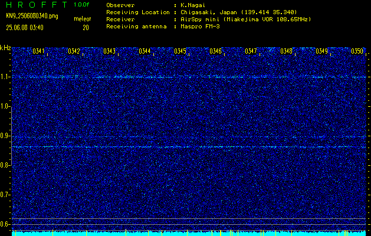Click the gray vertical range bar beside the axis
Viewport: 371px width, 236px height.
(11, 136)
